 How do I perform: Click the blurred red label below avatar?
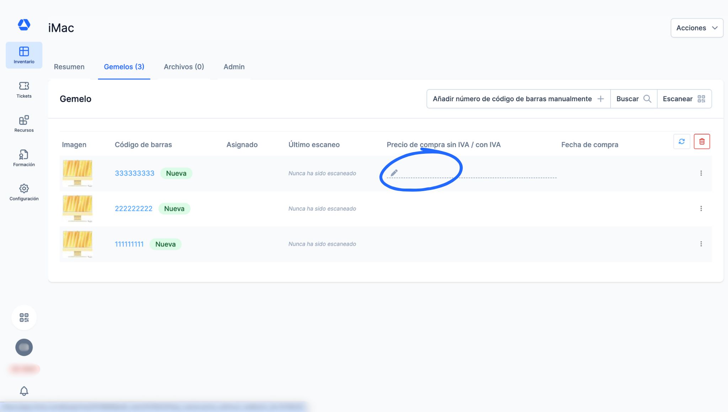coord(24,369)
